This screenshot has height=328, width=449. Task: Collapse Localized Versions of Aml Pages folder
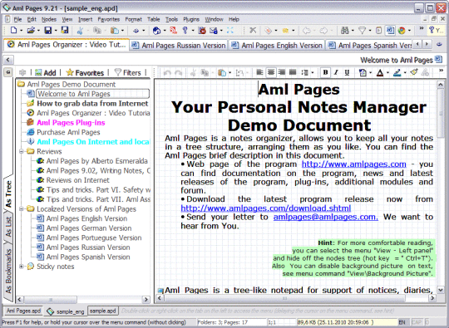(22, 208)
